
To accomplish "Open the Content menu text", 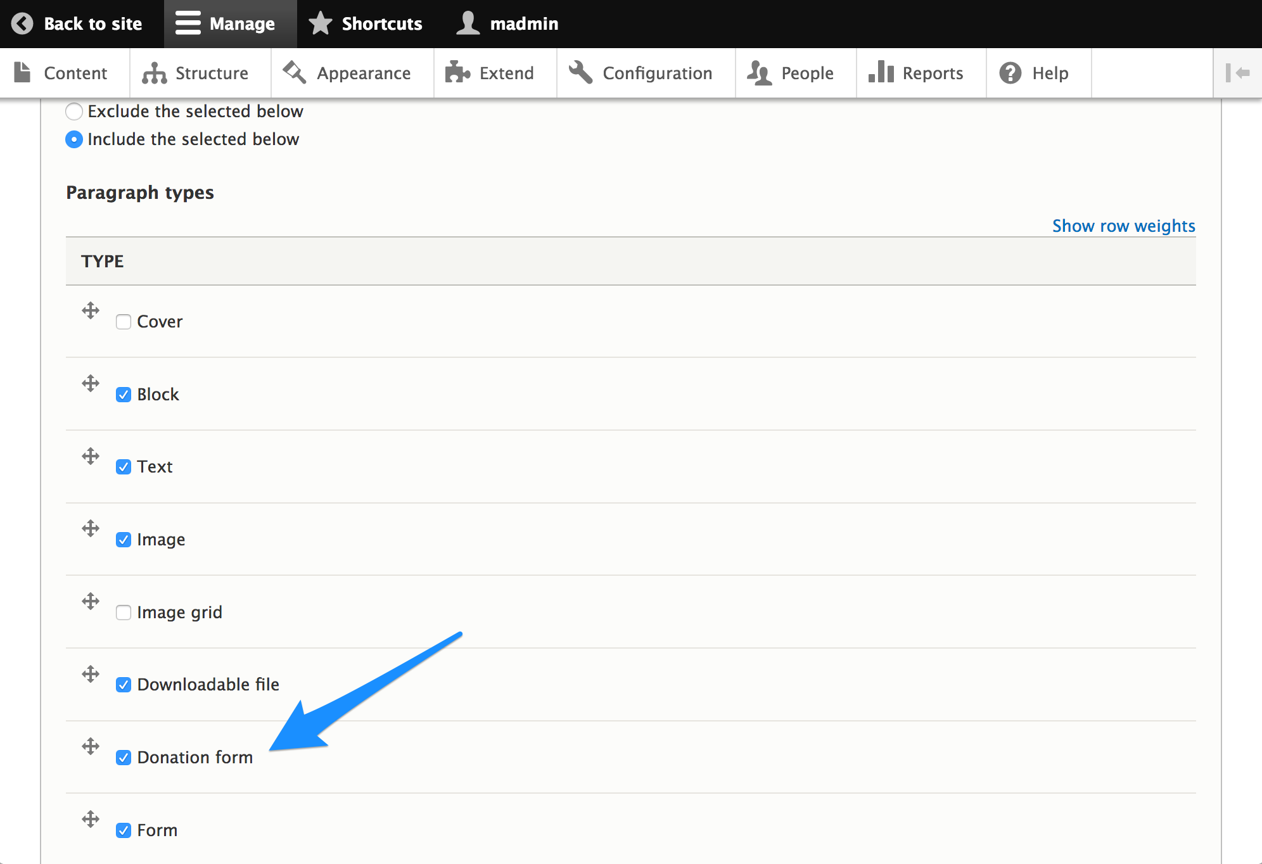I will [75, 73].
